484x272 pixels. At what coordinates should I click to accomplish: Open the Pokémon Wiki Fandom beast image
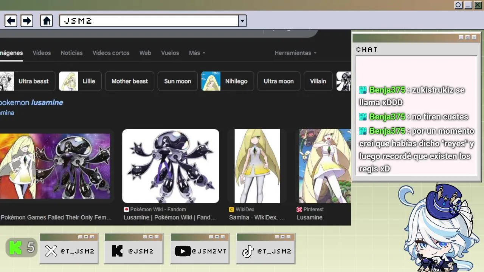pyautogui.click(x=171, y=166)
